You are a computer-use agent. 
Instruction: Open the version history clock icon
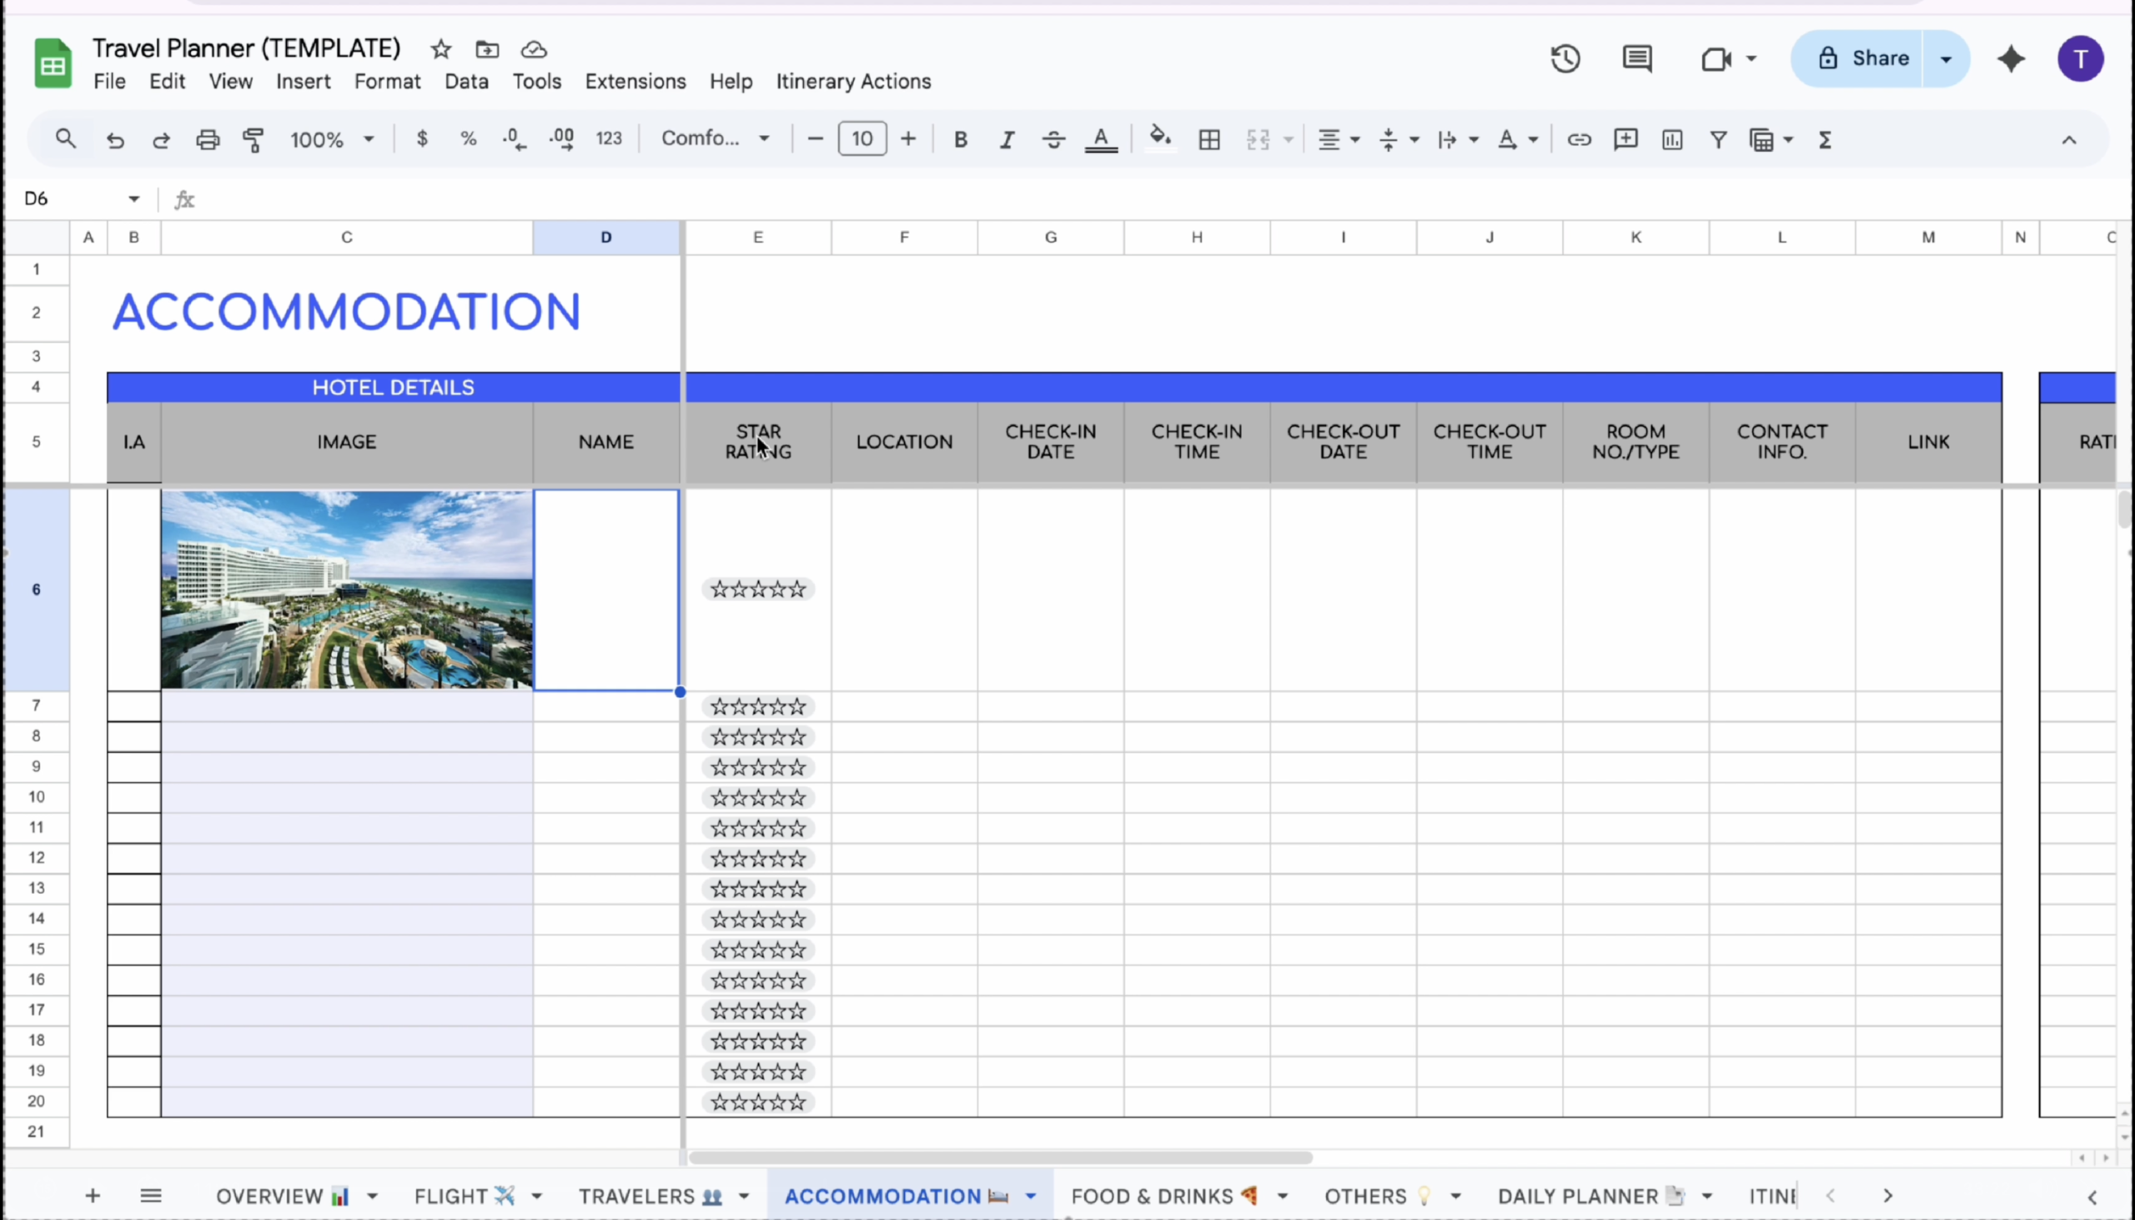1565,58
